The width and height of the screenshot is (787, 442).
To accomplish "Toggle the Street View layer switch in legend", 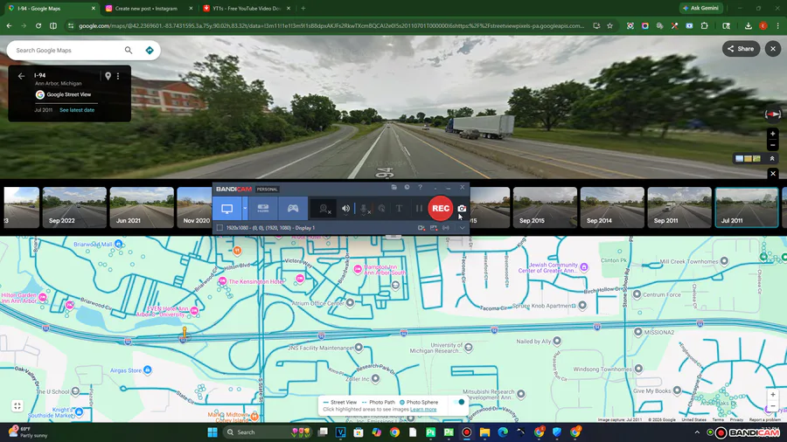I will pos(459,402).
